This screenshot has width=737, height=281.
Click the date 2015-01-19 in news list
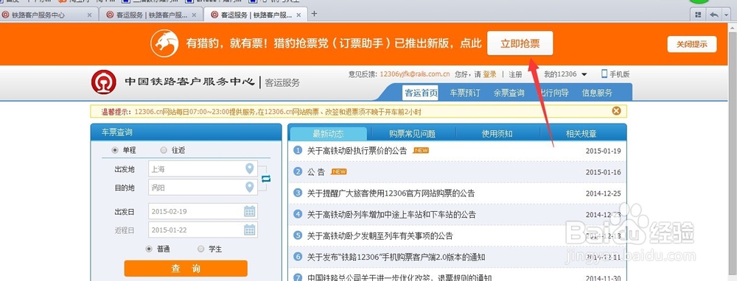pyautogui.click(x=603, y=151)
